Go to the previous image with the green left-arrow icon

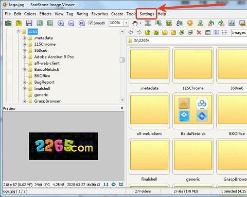pos(40,23)
